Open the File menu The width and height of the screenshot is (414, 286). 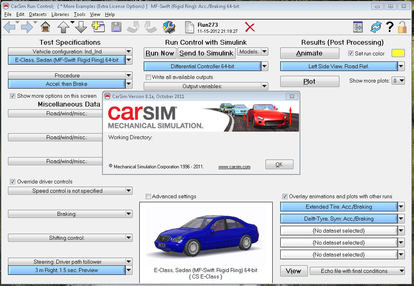point(8,14)
